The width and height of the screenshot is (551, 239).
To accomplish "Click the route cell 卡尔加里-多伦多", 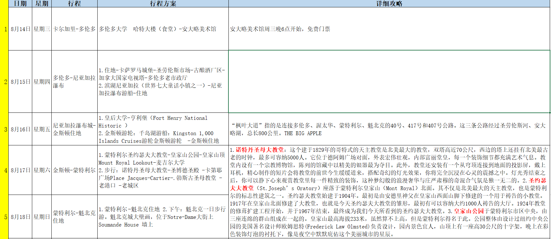I will [74, 29].
